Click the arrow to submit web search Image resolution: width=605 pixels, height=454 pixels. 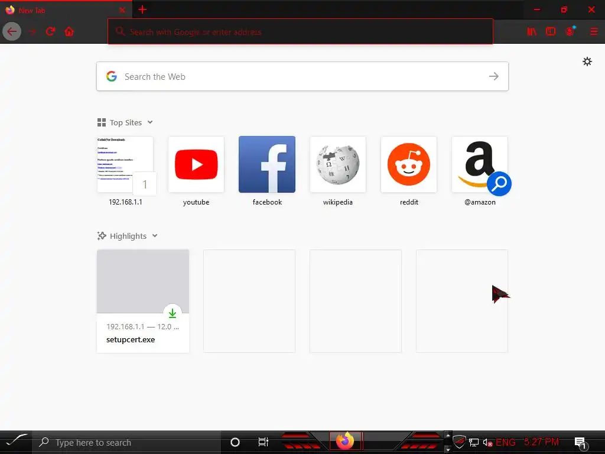pyautogui.click(x=493, y=76)
